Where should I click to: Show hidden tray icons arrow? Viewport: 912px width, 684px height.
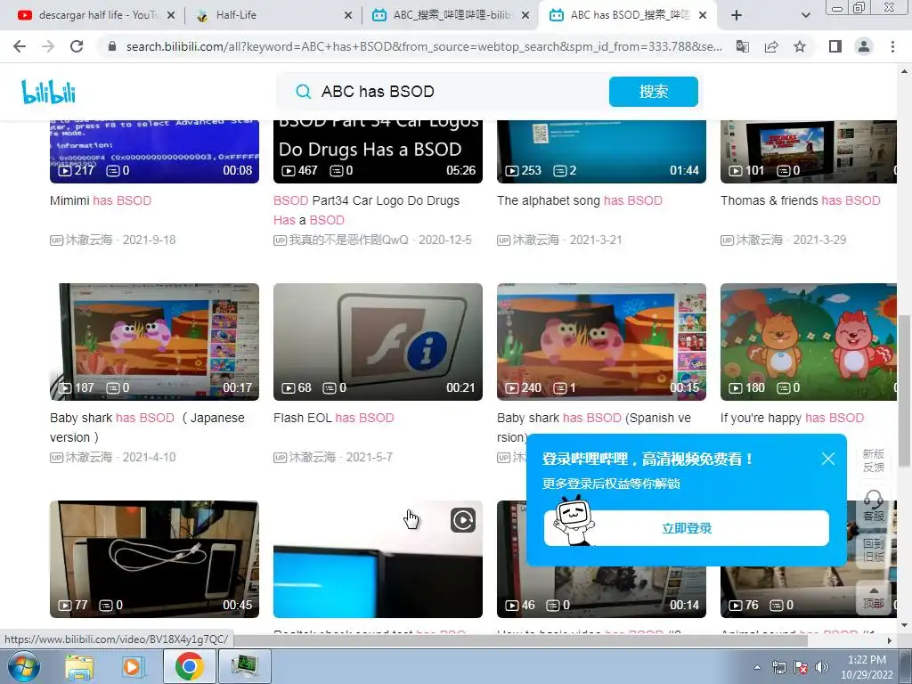[757, 667]
